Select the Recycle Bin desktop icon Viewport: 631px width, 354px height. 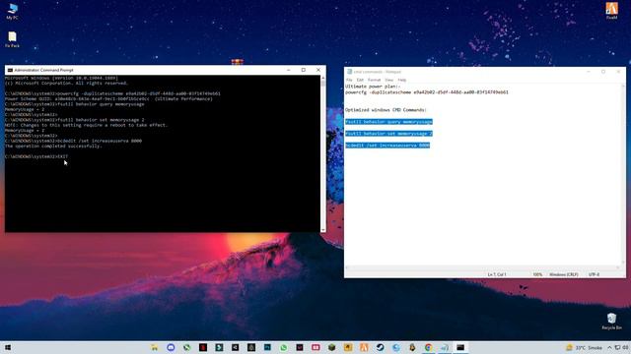[x=611, y=322]
